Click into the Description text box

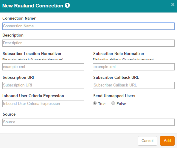click(x=88, y=43)
